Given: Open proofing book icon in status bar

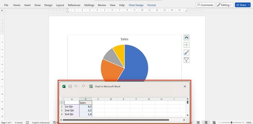Looking at the screenshot, I should tap(28, 122).
